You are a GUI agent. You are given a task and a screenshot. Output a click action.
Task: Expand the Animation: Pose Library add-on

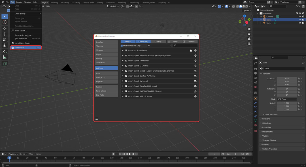click(x=123, y=50)
